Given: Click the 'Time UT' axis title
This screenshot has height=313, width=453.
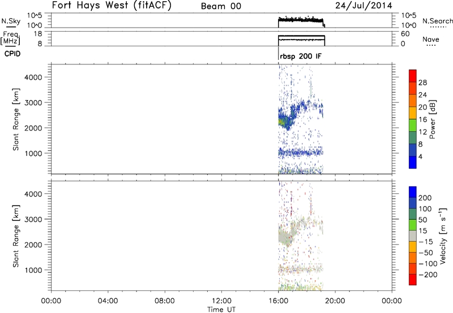Looking at the screenshot, I should [x=221, y=310].
